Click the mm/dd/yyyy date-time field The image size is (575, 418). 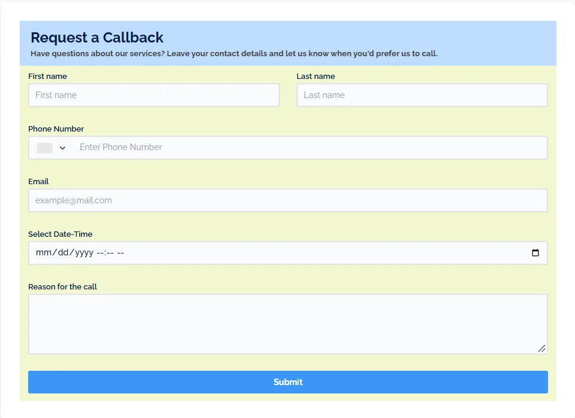(x=288, y=253)
